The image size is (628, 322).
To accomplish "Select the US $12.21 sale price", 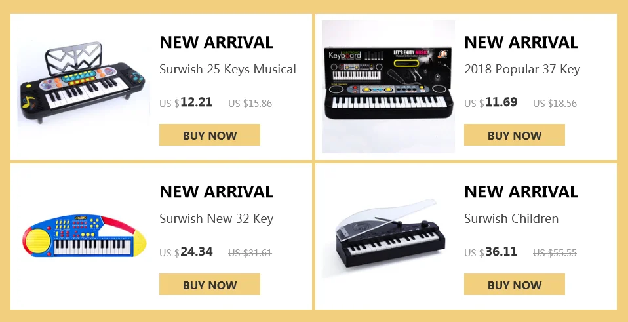I will coord(186,102).
